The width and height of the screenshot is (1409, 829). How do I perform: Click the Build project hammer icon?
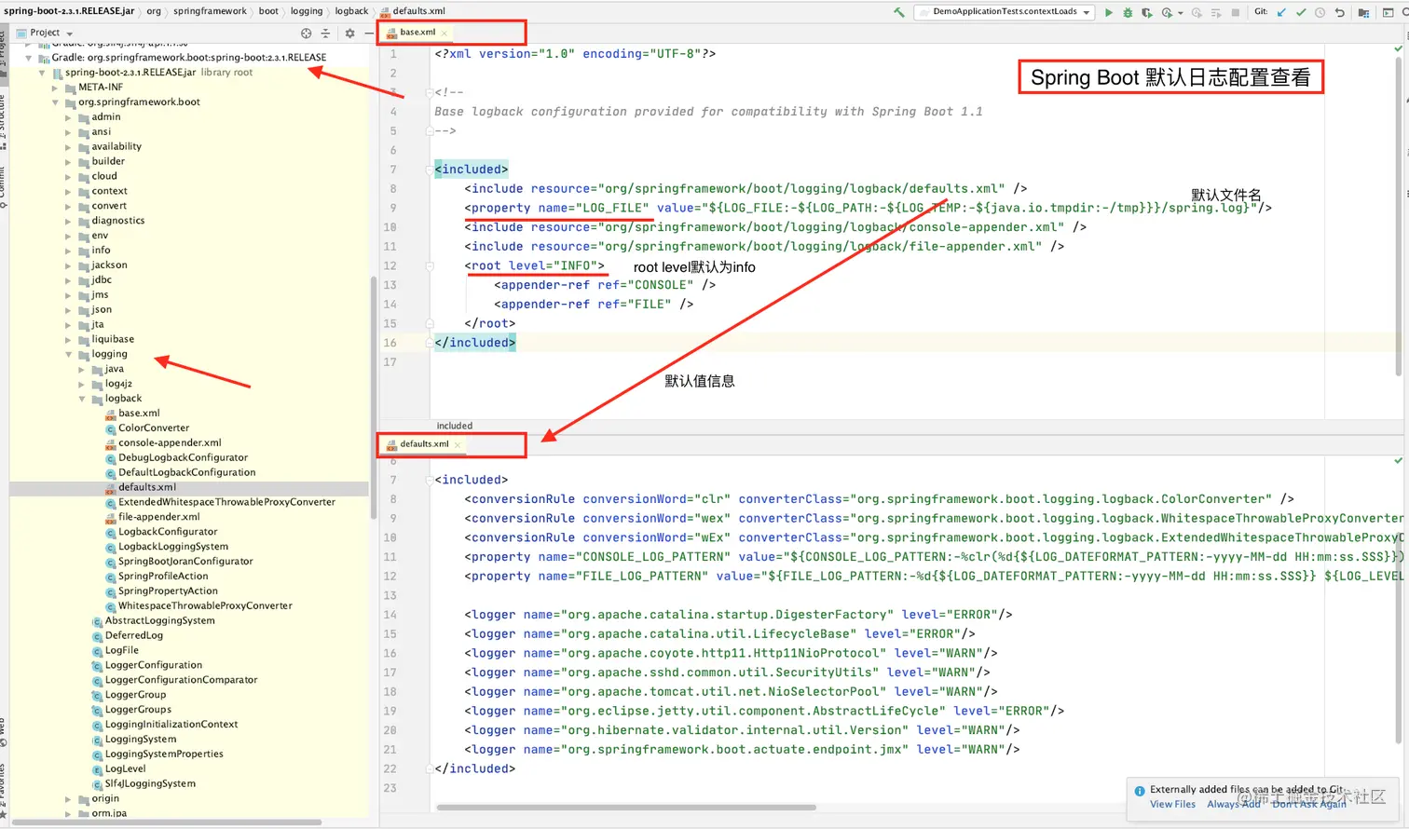(x=898, y=12)
